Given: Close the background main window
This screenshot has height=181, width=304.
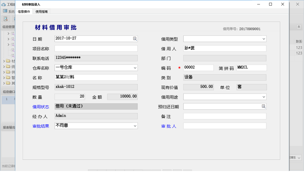Looking at the screenshot, I should pyautogui.click(x=298, y=4).
